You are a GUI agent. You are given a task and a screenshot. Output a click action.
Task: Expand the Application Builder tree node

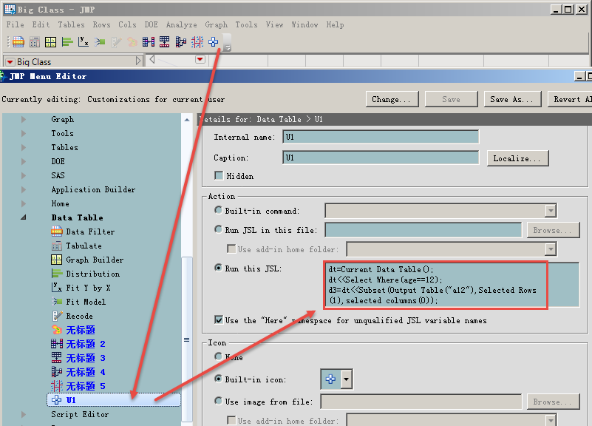click(x=24, y=189)
